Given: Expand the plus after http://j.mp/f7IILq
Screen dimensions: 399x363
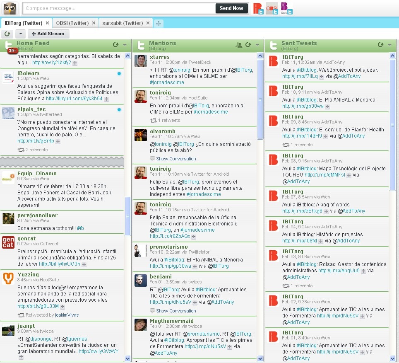Looking at the screenshot, I should (x=322, y=77).
